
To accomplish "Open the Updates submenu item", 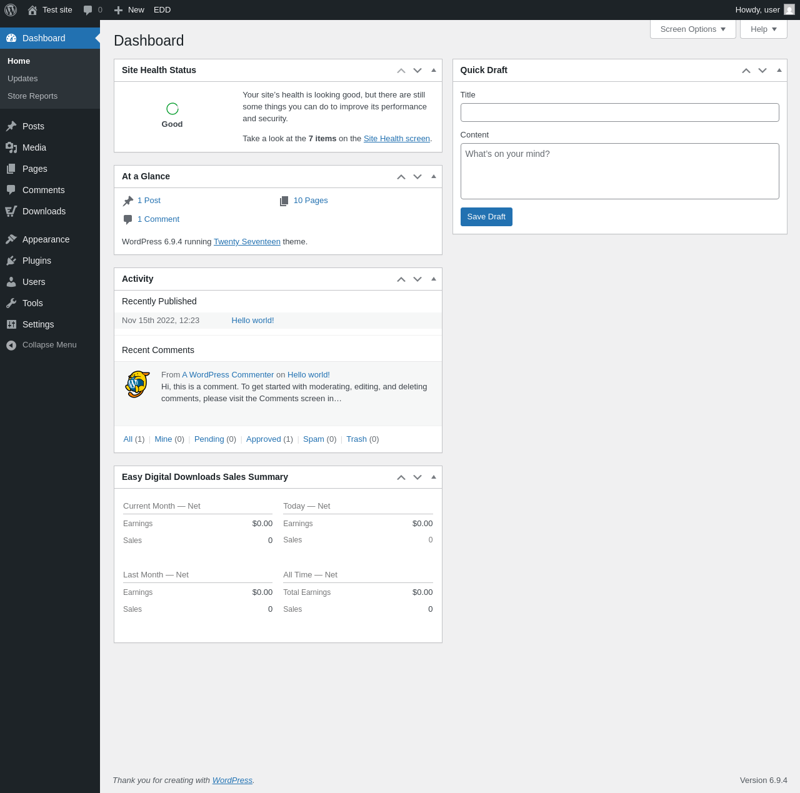I will [x=22, y=79].
